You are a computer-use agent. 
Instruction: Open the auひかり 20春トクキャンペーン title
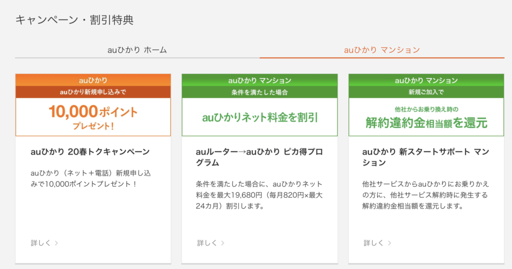click(x=90, y=152)
